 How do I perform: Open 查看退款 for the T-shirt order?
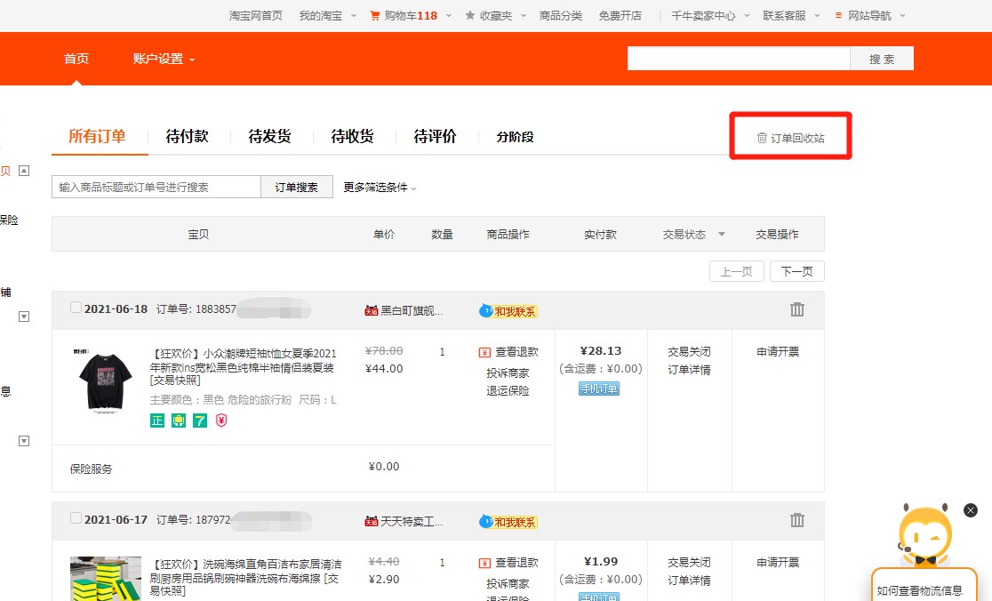click(x=516, y=352)
